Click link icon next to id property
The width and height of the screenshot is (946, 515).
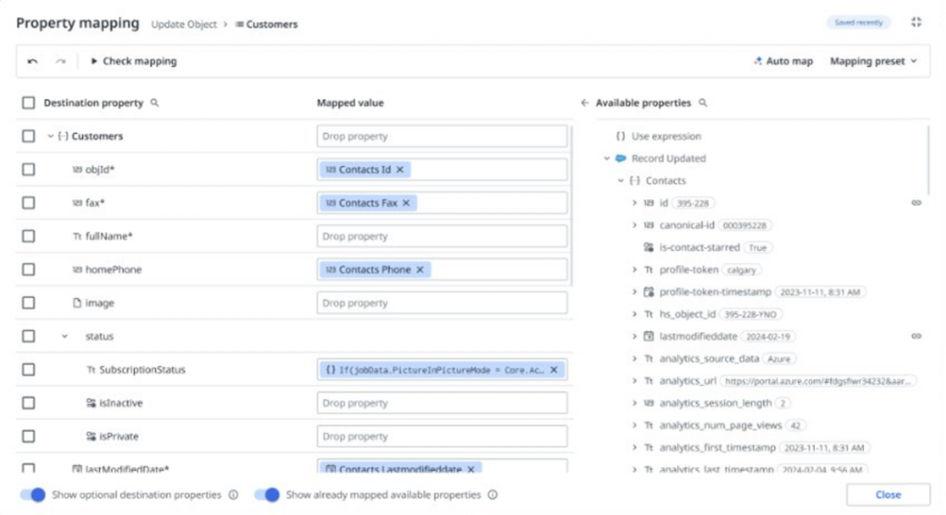(916, 203)
